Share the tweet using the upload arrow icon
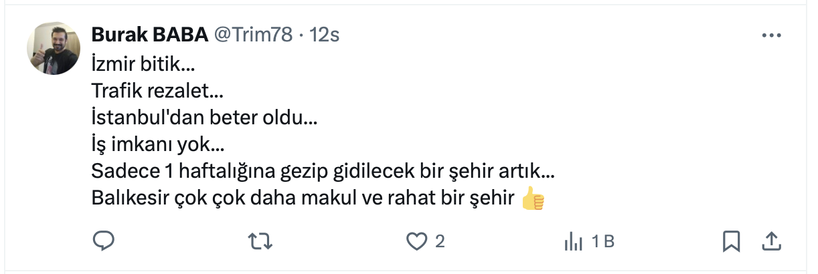 coord(770,241)
